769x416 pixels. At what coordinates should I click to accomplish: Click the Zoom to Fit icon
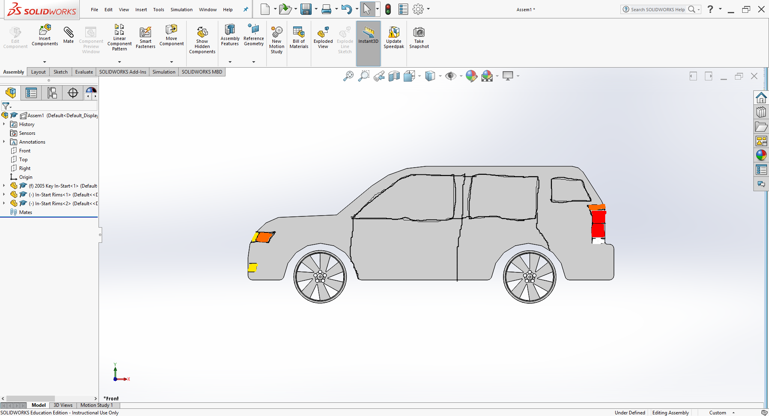click(348, 76)
